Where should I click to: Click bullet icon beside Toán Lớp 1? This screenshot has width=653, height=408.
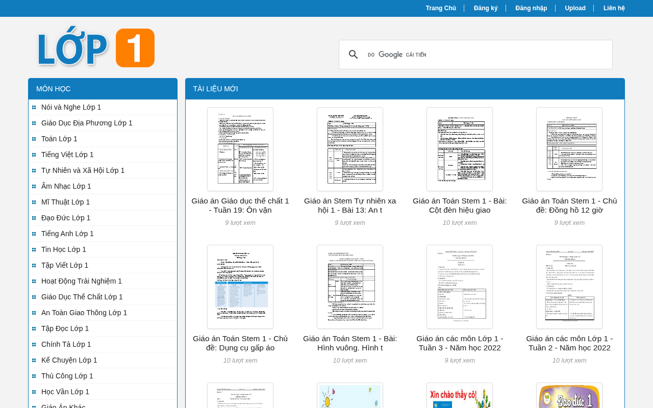(34, 139)
